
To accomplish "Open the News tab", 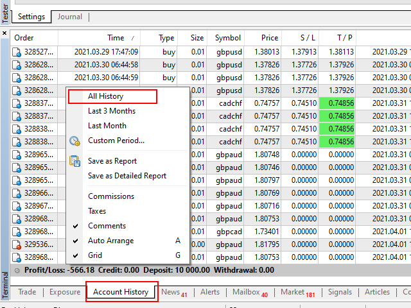I will (174, 292).
